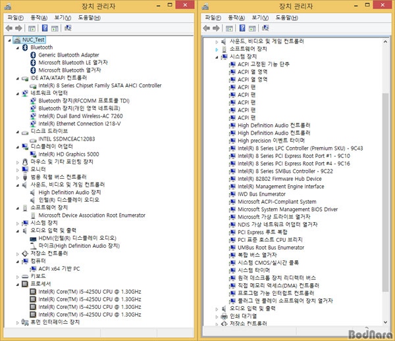Viewport: 395px width, 341px height.
Task: Click scroll down arrow in right window
Action: [385, 322]
